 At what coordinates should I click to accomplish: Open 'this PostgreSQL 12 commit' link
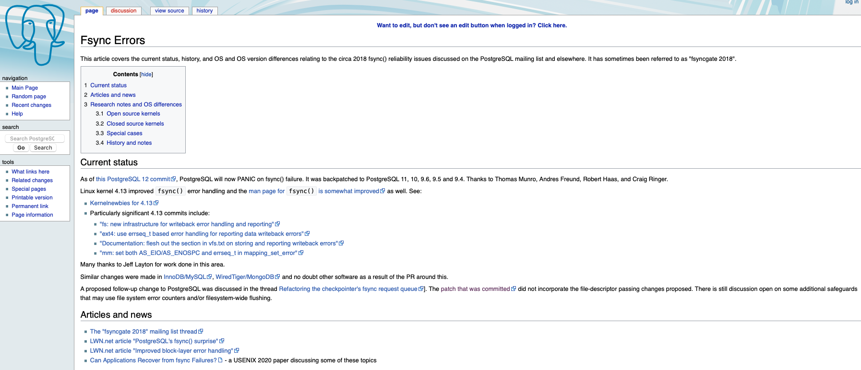pyautogui.click(x=133, y=179)
